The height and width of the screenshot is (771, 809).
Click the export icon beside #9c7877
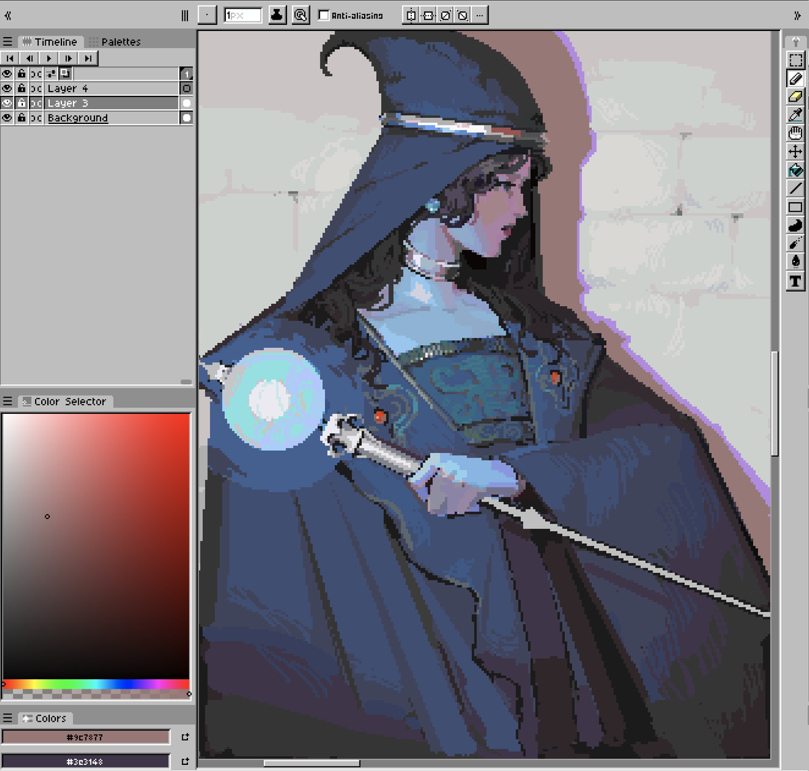coord(185,737)
